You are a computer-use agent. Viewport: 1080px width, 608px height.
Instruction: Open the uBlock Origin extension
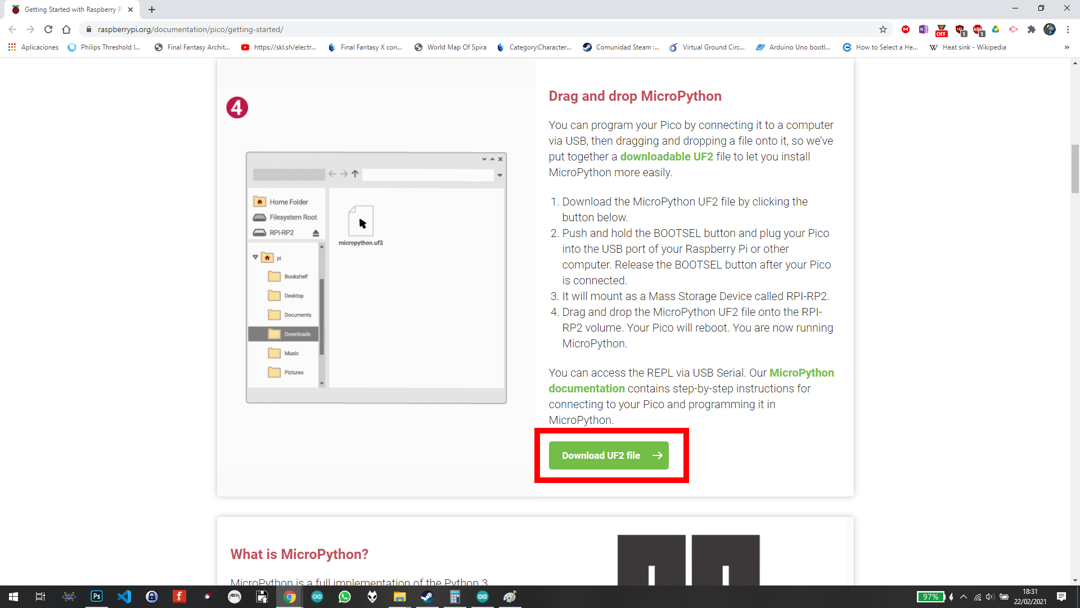tap(960, 30)
